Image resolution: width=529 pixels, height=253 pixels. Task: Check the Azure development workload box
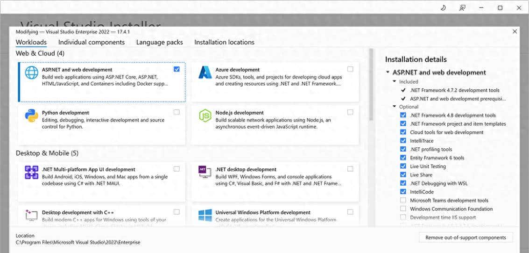pos(350,69)
